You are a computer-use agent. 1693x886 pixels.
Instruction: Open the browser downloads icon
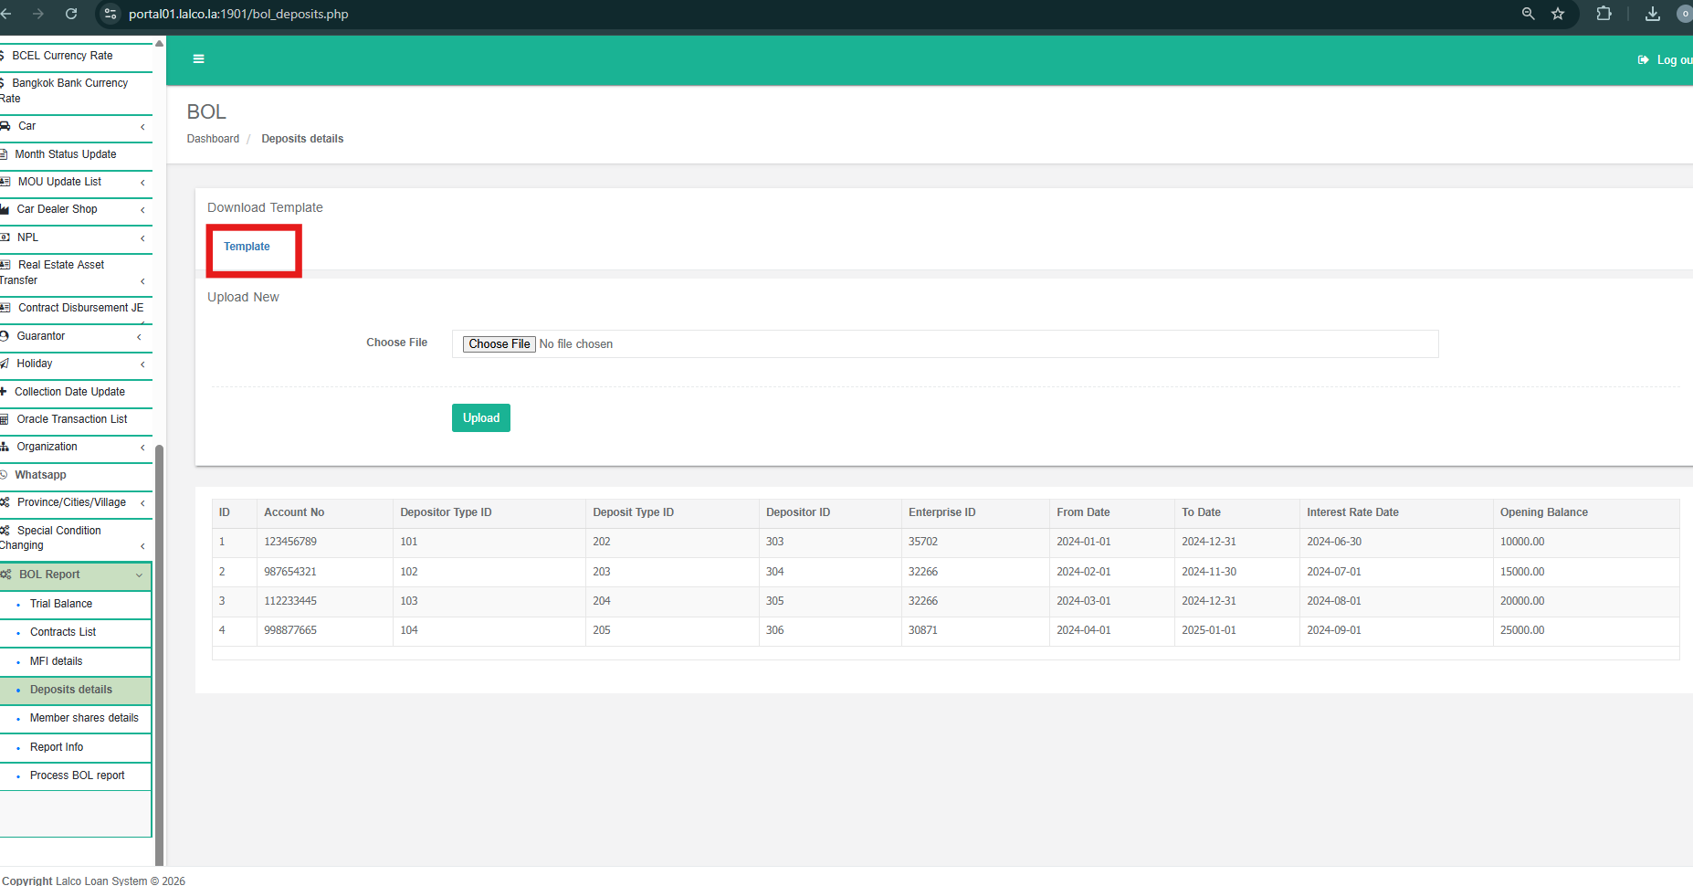(x=1652, y=14)
